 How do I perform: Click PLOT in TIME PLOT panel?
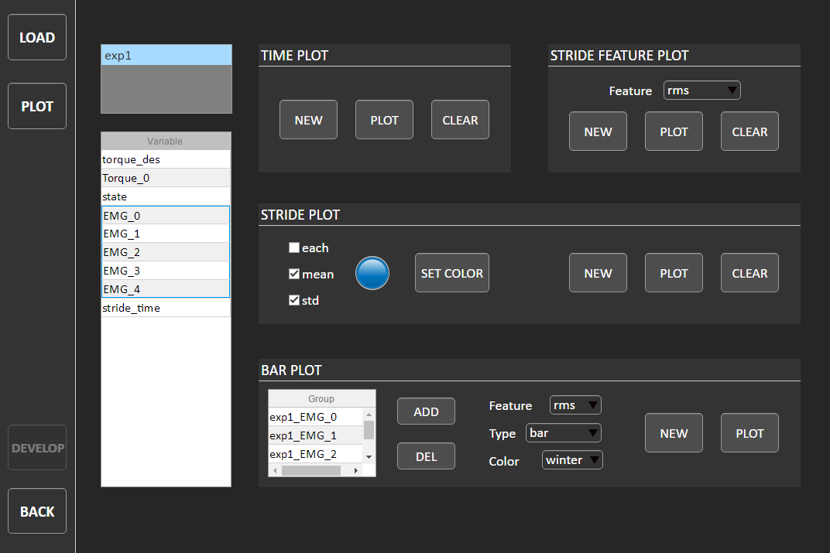(x=384, y=120)
